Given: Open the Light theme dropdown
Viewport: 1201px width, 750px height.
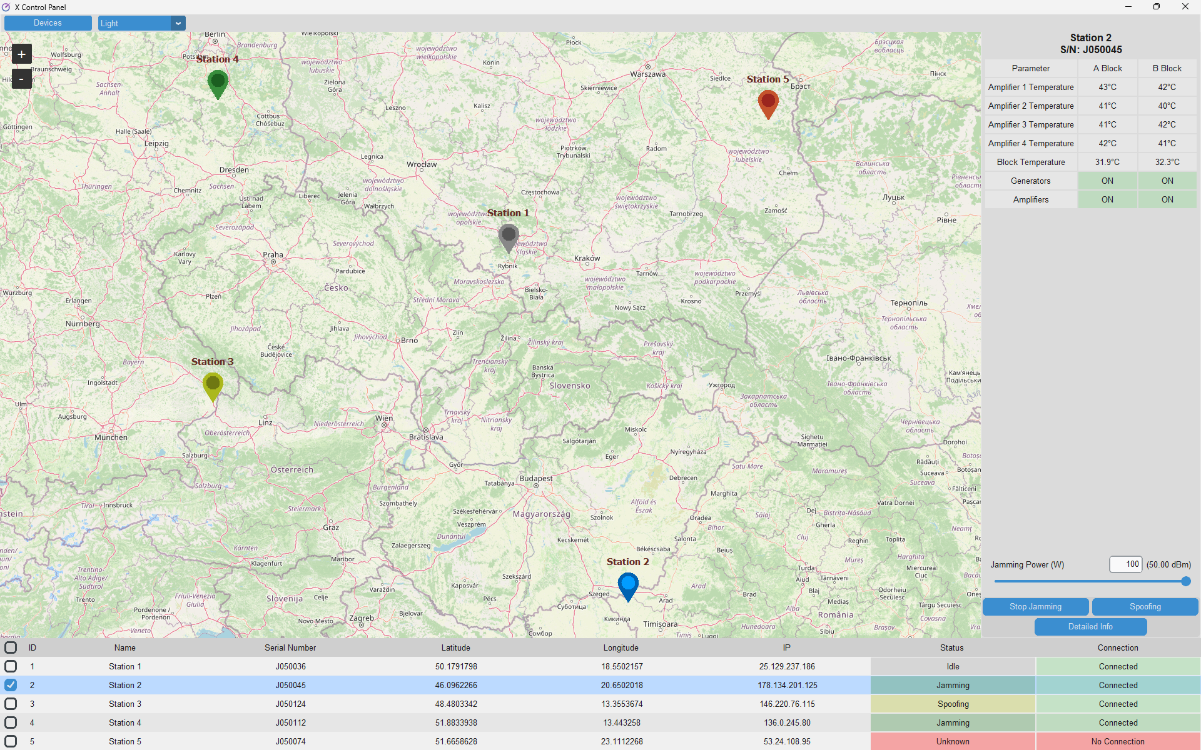Looking at the screenshot, I should 141,23.
